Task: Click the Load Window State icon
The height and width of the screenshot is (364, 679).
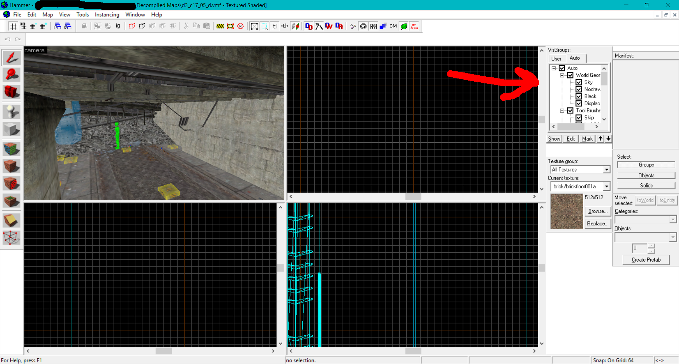Action: 57,26
